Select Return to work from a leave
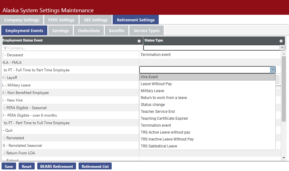289x171 pixels. click(x=207, y=98)
